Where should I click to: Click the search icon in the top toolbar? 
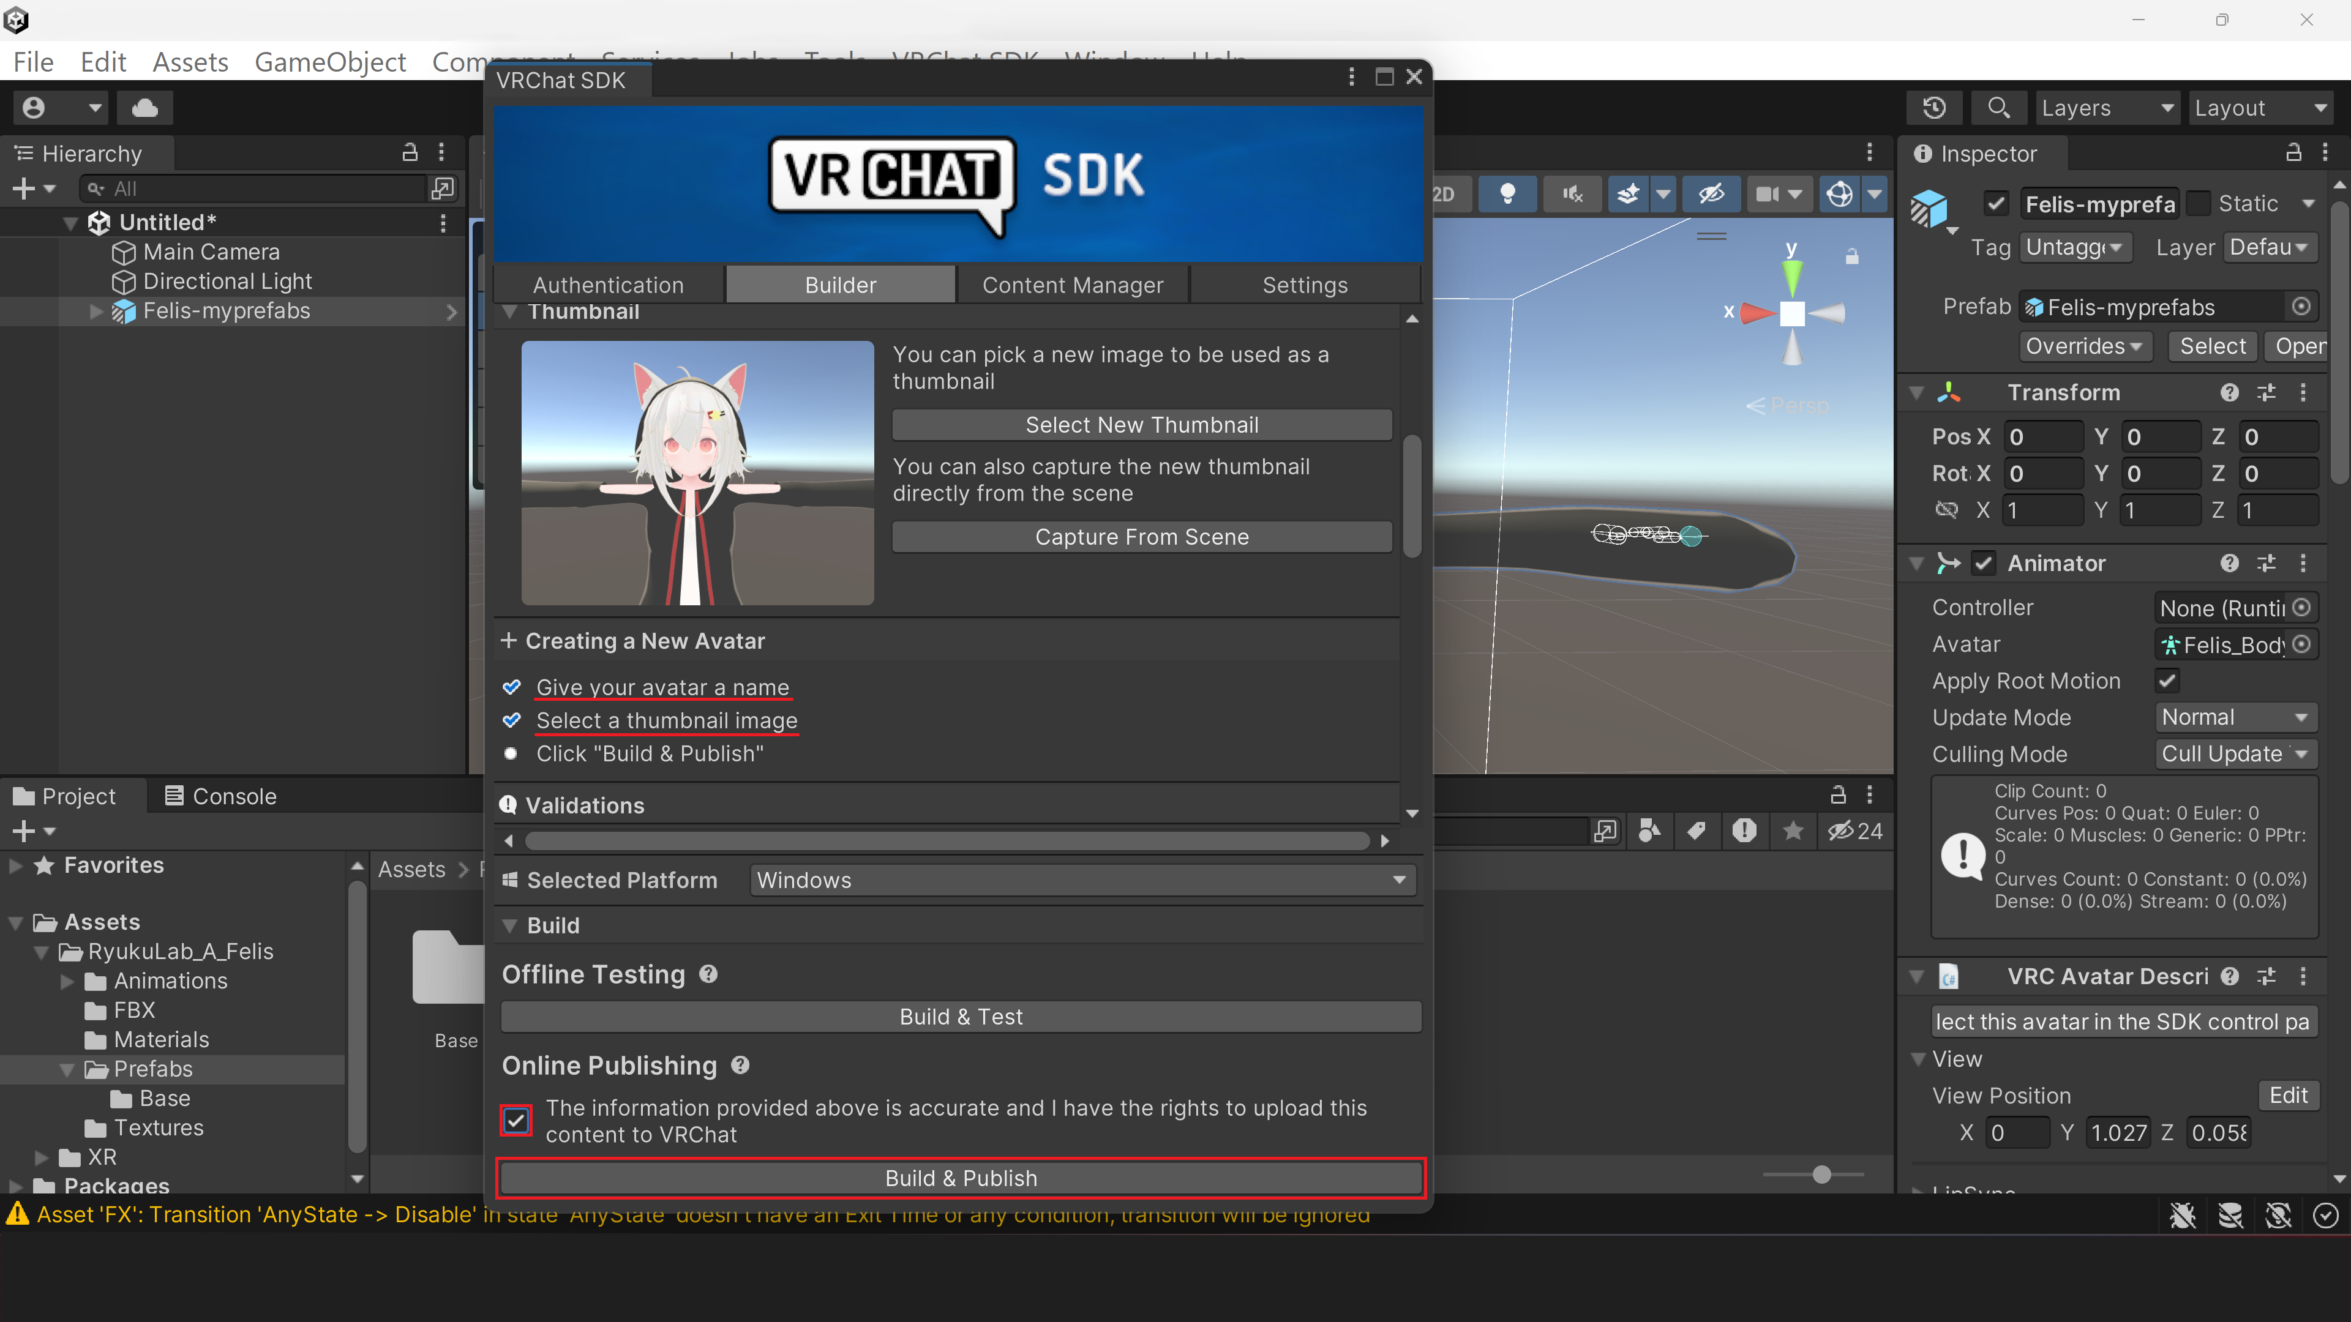point(1999,106)
